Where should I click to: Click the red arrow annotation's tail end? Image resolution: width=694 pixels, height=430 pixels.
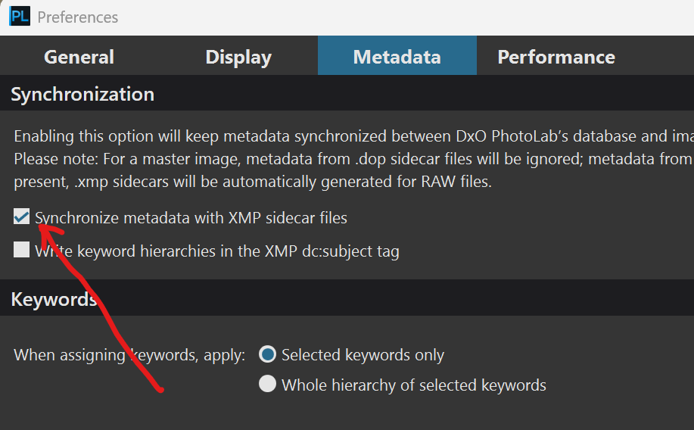[x=159, y=391]
